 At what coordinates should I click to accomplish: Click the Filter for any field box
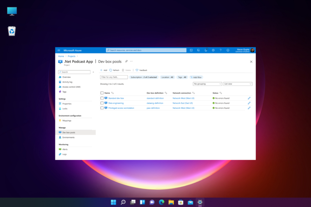coord(114,77)
